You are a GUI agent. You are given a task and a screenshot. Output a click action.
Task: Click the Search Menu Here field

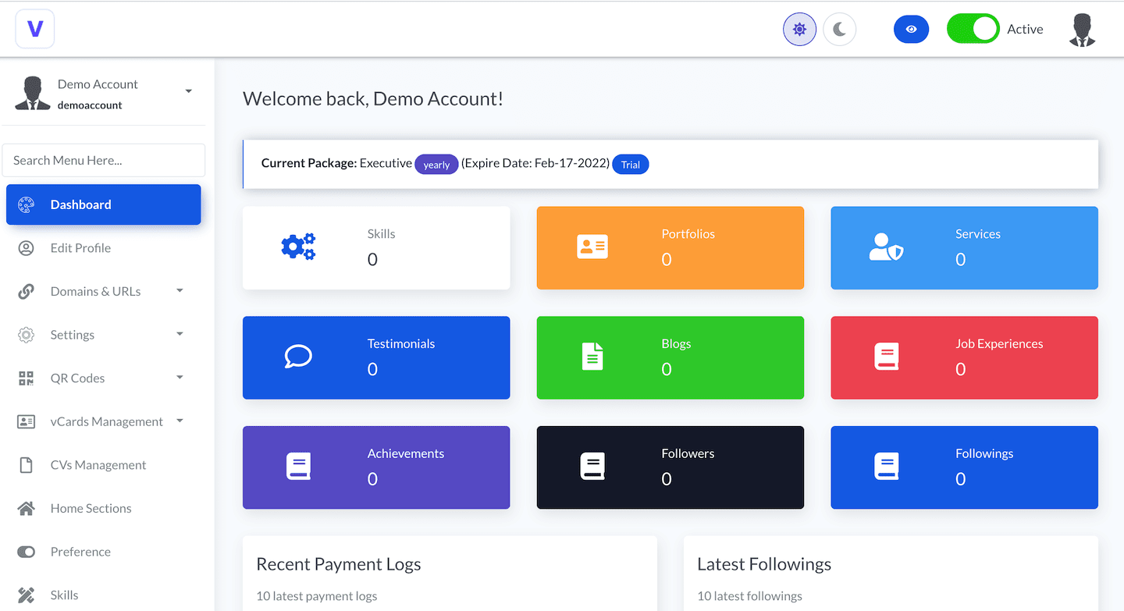click(x=104, y=160)
